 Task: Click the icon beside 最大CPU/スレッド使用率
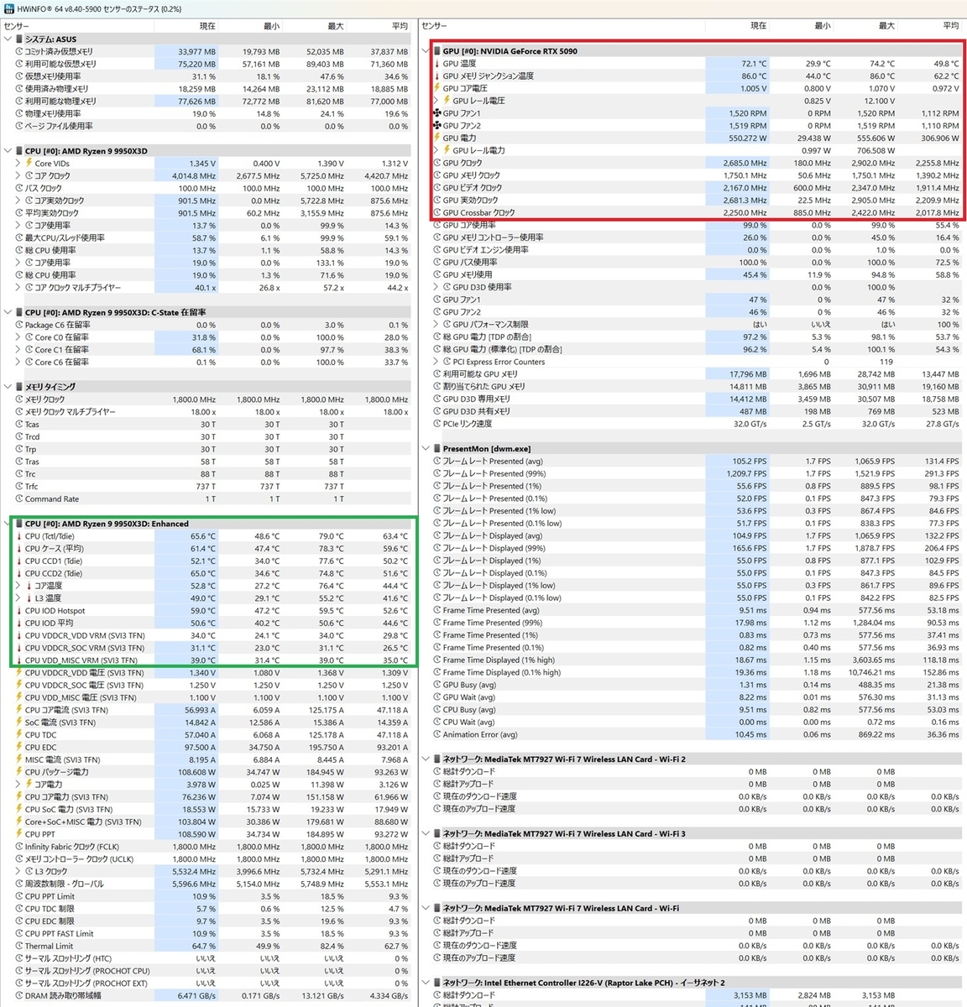pyautogui.click(x=19, y=237)
